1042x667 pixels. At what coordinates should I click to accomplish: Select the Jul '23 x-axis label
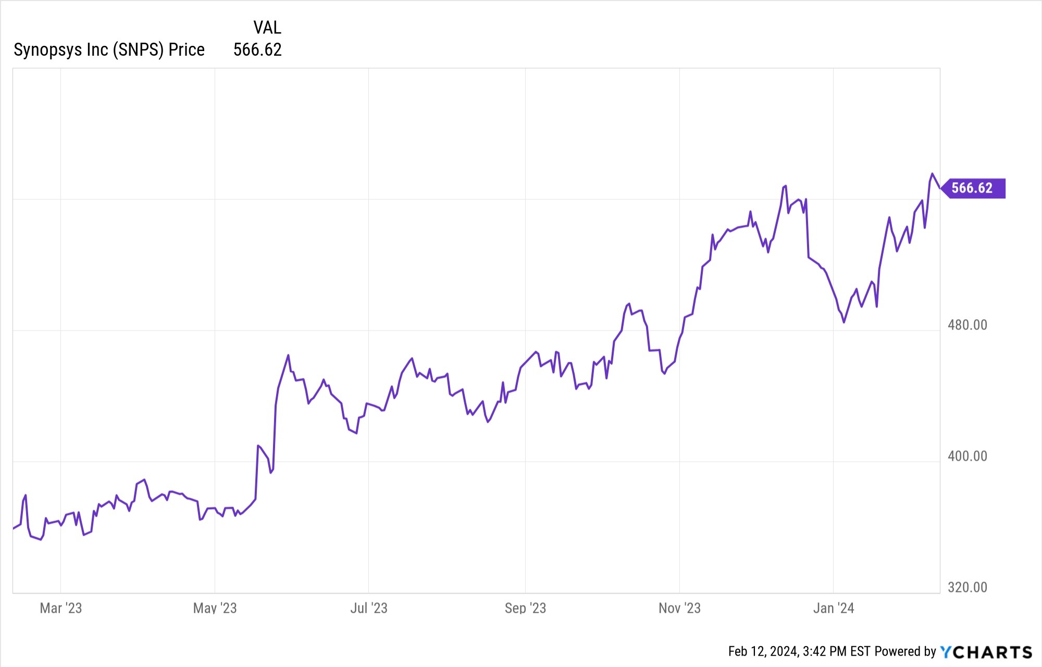coord(369,608)
